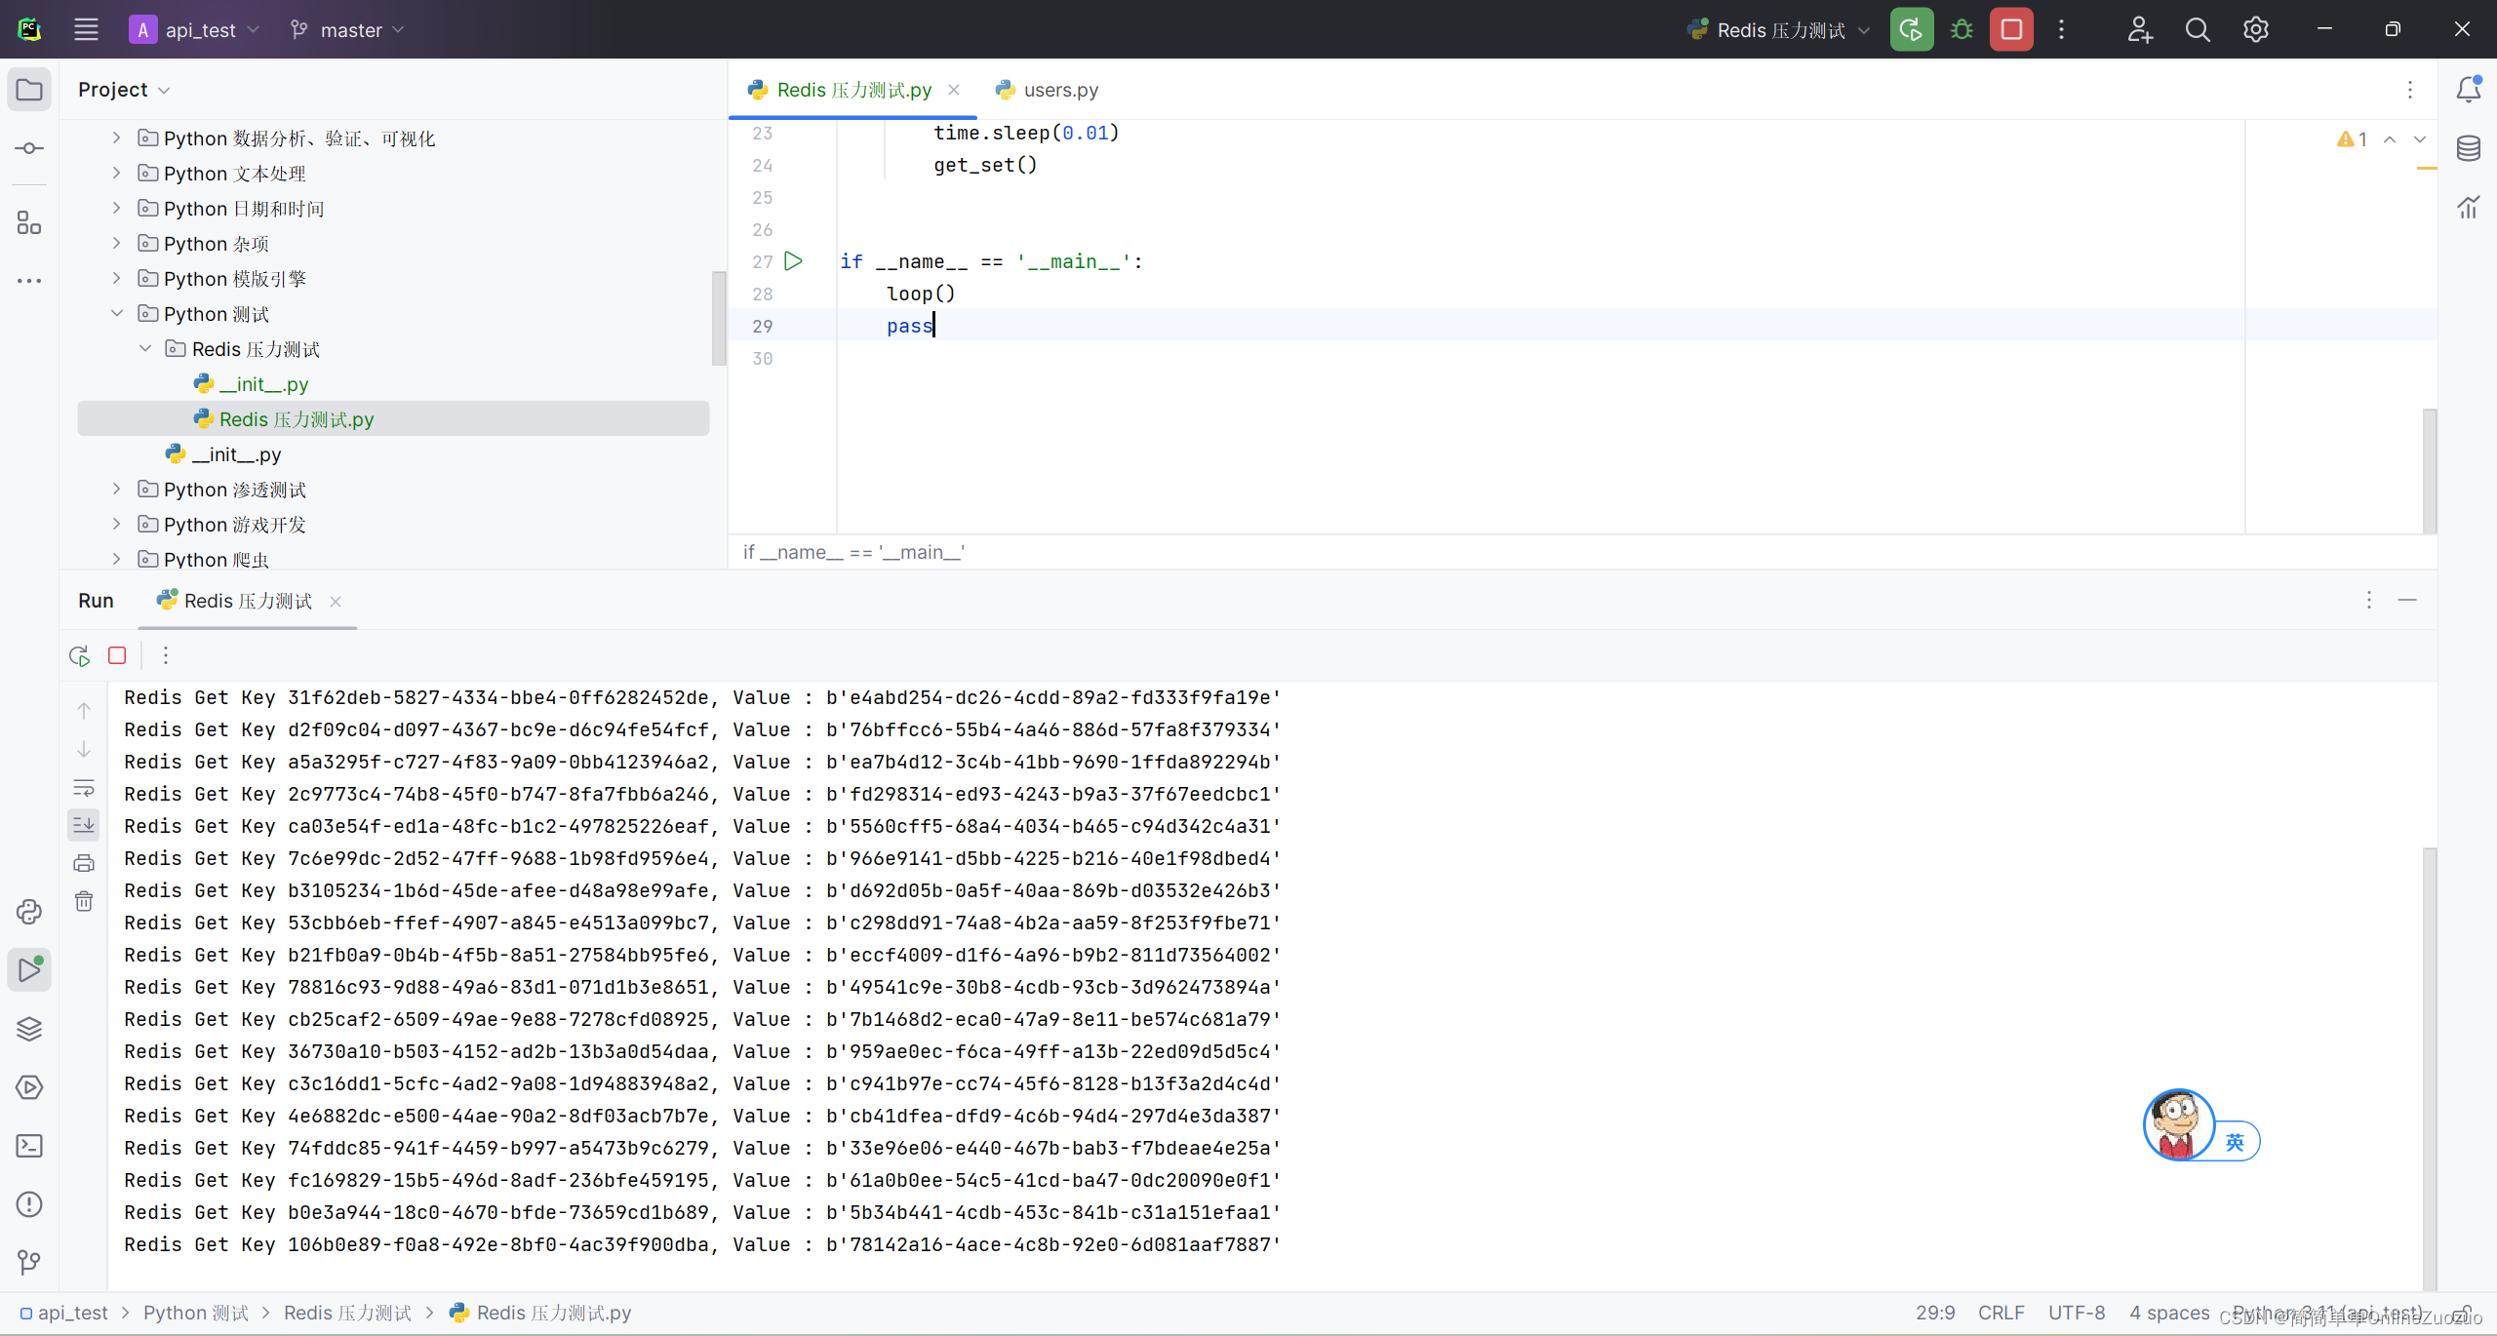
Task: Click the Debug bug icon in toolbar
Action: 1962,29
